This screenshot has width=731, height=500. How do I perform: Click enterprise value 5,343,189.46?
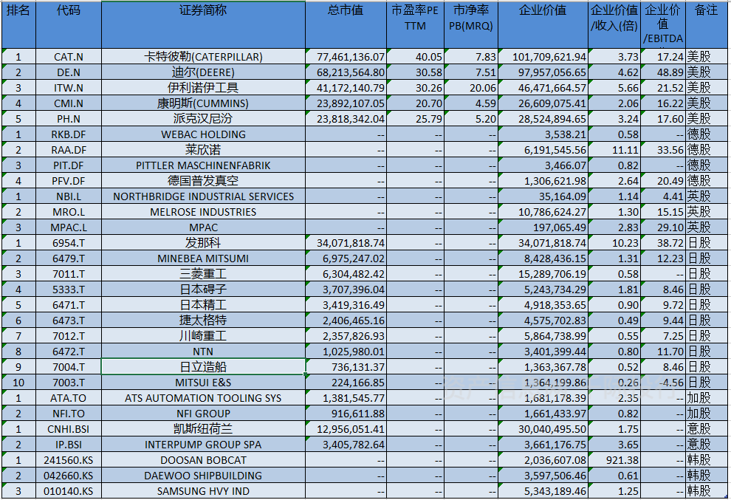(543, 490)
